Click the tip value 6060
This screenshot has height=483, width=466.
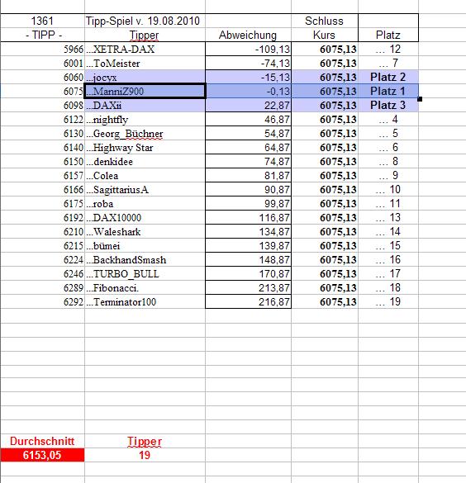(42, 77)
